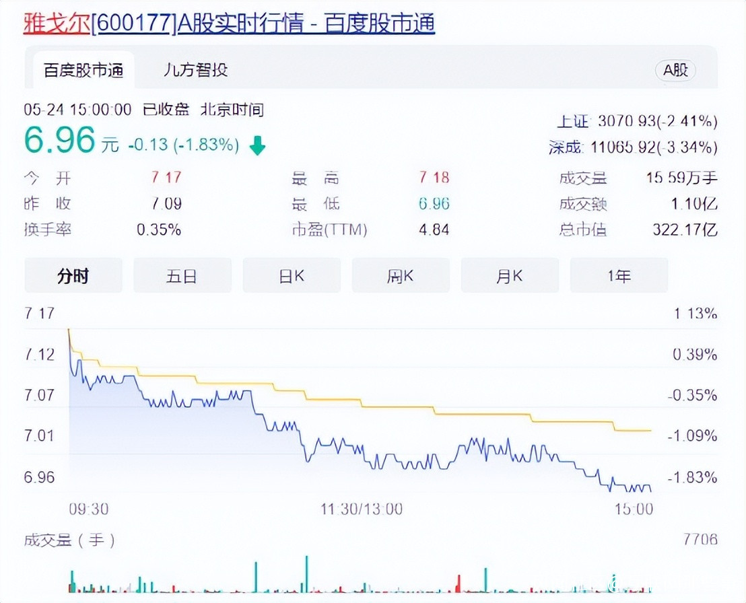Select the 1年 chart tab
Image resolution: width=746 pixels, height=603 pixels.
[x=619, y=275]
